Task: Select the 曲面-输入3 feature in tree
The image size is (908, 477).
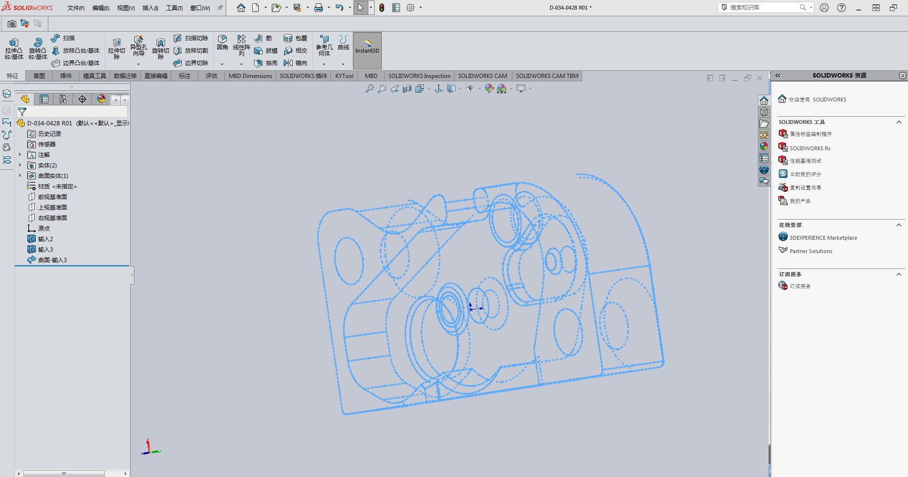Action: pos(53,260)
